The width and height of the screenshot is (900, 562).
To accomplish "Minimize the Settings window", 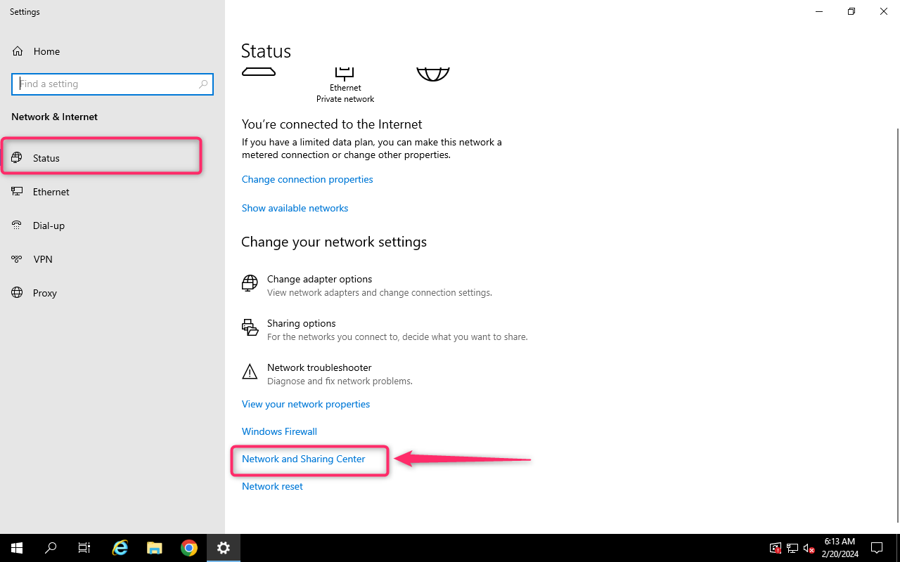I will (819, 11).
